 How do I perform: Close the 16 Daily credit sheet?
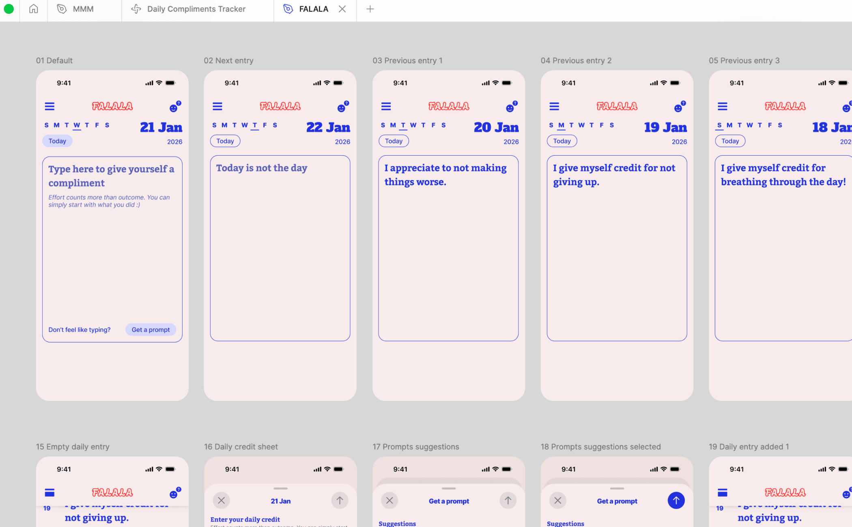tap(222, 501)
